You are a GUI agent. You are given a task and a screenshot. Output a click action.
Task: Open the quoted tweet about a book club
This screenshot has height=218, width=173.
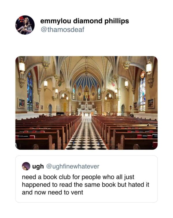[x=86, y=179]
